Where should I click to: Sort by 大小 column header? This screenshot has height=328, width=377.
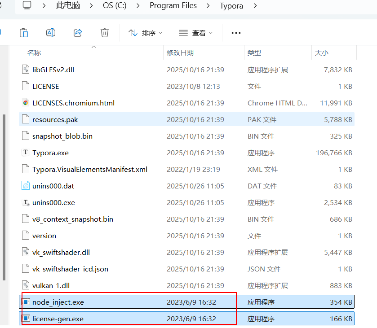pos(321,52)
